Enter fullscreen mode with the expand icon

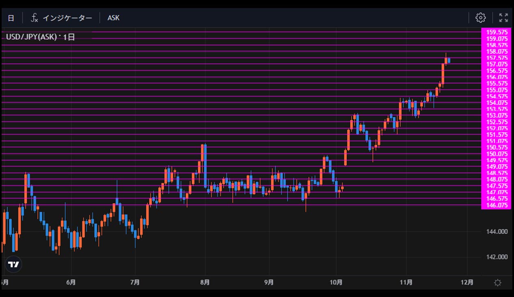(503, 17)
